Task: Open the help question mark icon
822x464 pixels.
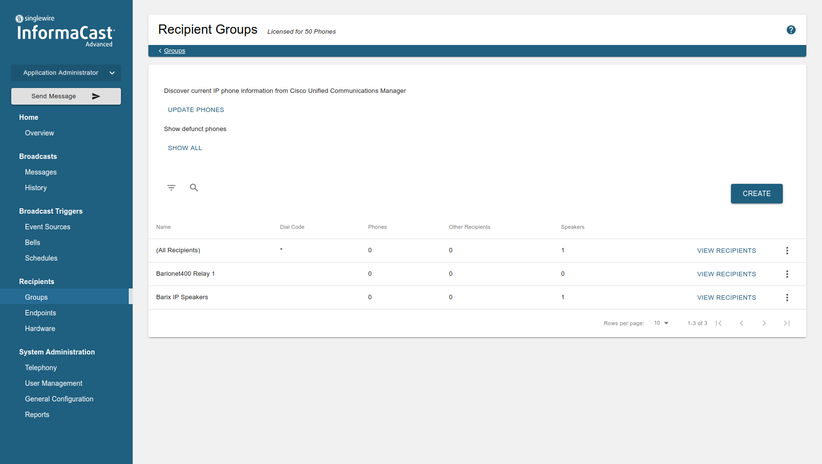Action: [791, 30]
